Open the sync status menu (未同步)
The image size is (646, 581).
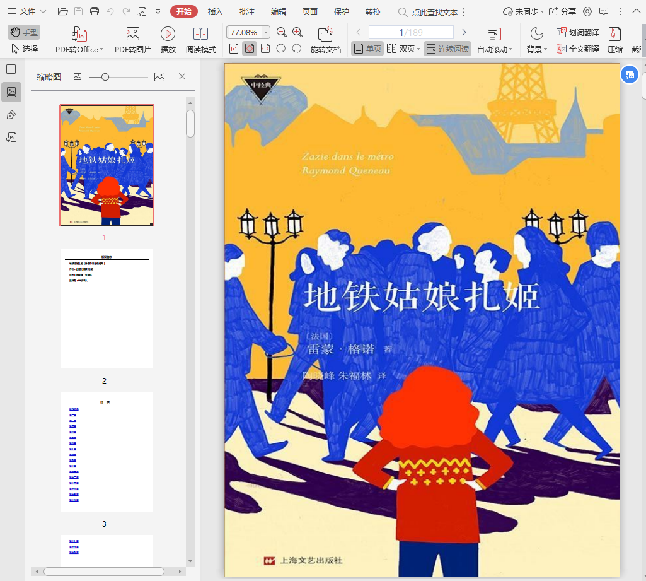[523, 11]
